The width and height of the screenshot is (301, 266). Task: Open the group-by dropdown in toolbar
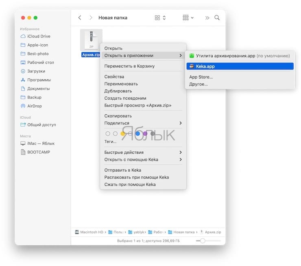tap(188, 17)
